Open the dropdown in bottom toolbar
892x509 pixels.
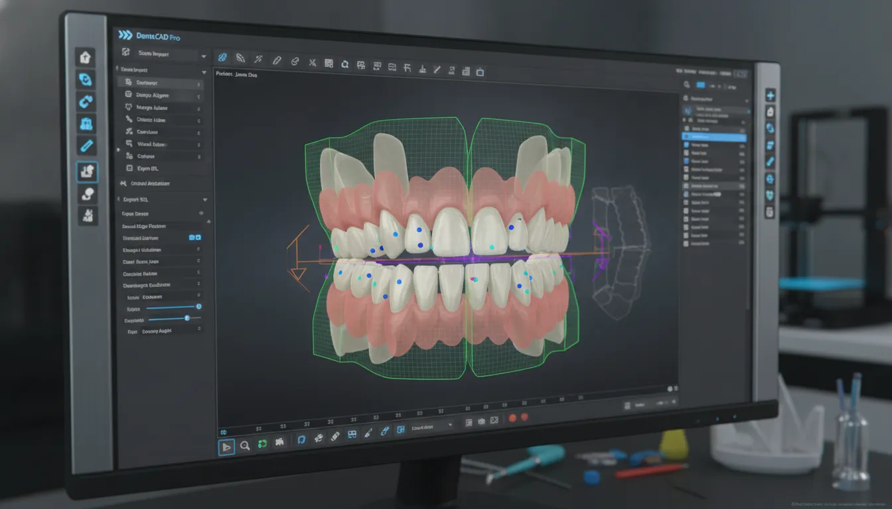[432, 426]
